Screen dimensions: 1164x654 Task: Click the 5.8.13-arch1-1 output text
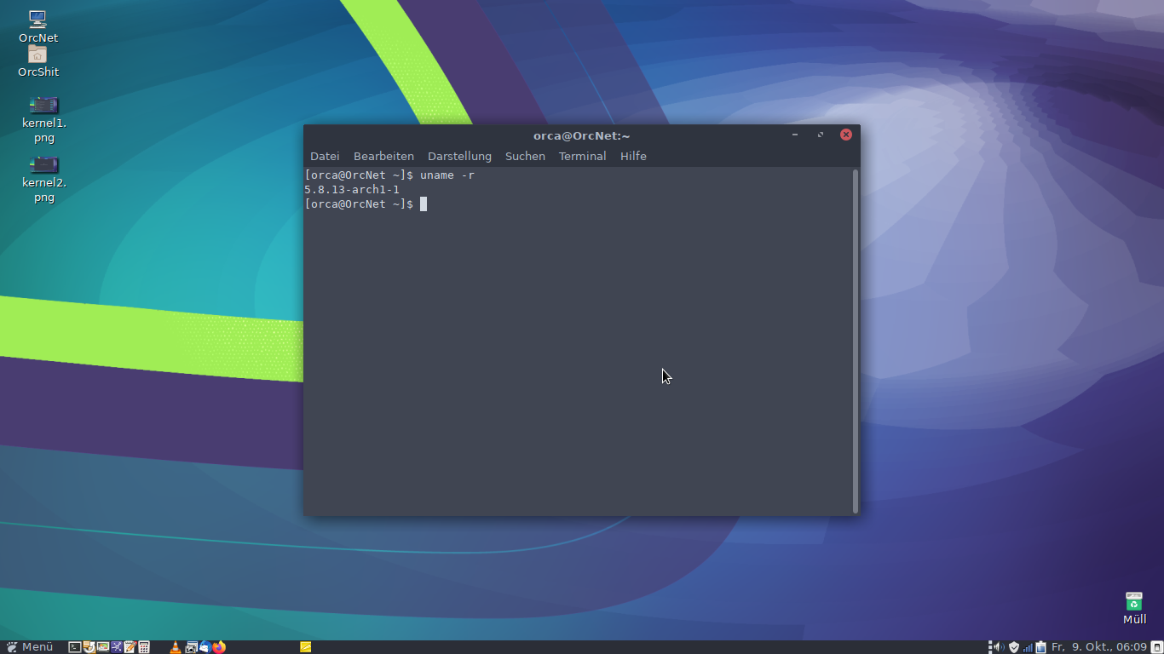tap(352, 189)
